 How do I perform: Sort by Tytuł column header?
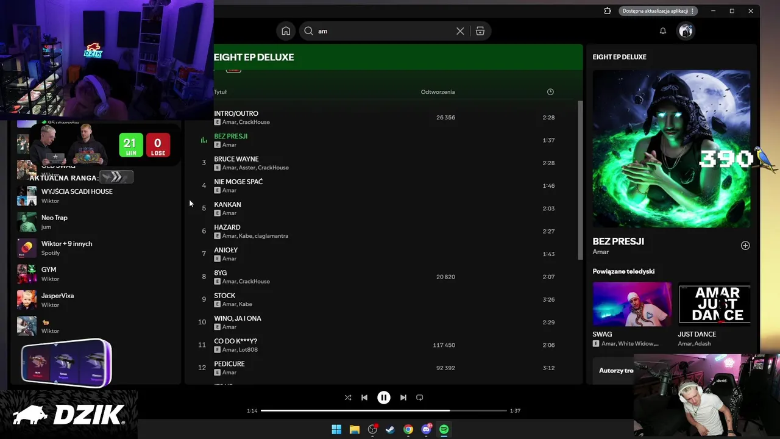coord(220,92)
